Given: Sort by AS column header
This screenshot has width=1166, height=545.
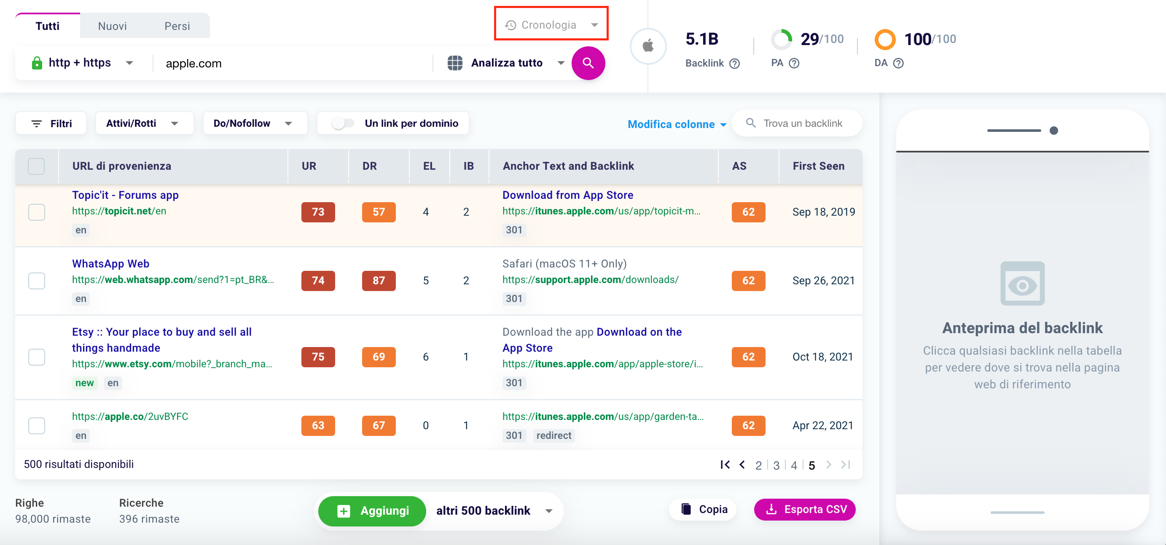Looking at the screenshot, I should tap(739, 166).
